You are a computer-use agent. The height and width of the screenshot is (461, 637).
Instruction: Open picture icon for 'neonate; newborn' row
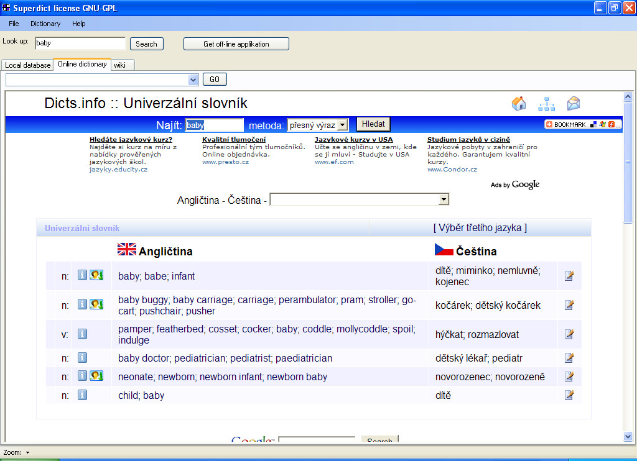tap(96, 376)
